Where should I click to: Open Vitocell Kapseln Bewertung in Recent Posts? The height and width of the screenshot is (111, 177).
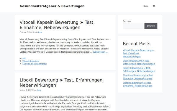[138, 53]
